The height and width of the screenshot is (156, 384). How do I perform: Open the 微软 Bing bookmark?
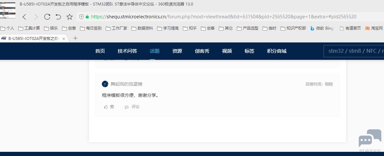click(322, 28)
